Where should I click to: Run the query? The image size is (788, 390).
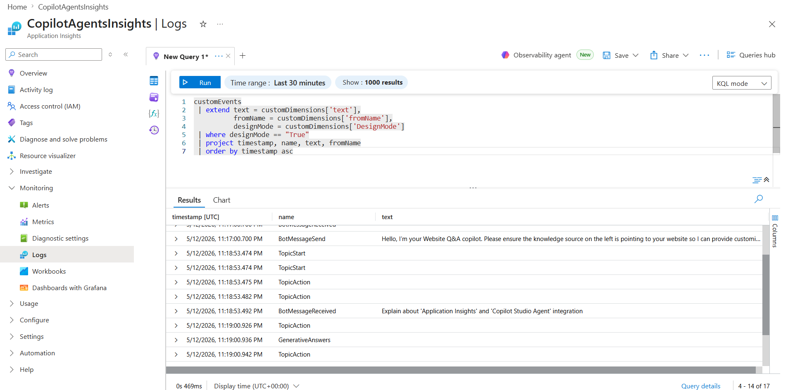[x=200, y=83]
